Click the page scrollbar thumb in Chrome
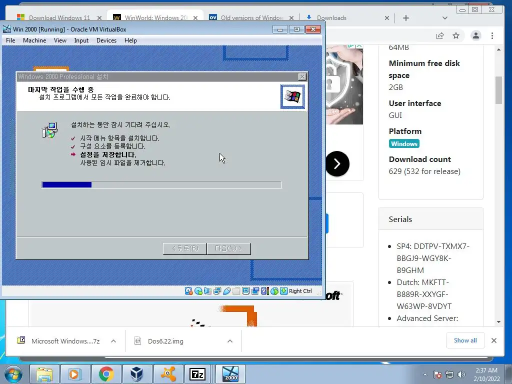 tap(498, 90)
